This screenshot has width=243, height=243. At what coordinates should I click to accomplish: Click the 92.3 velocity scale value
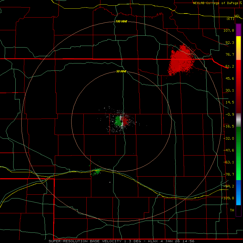230,42
